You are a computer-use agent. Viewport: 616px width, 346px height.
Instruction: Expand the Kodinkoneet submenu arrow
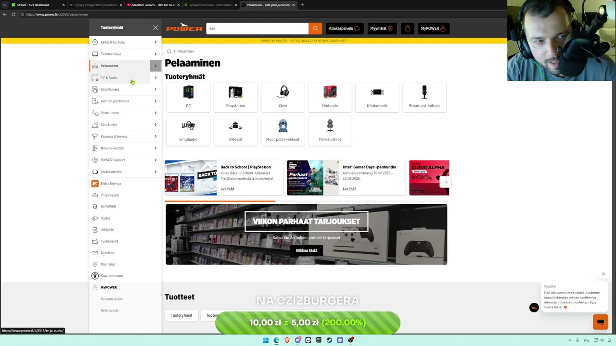click(x=155, y=89)
